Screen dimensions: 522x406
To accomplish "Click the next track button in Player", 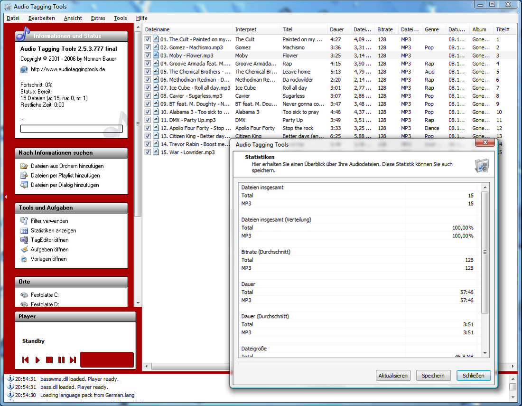I will point(73,360).
